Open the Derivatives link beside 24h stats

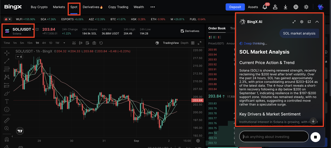click(190, 31)
